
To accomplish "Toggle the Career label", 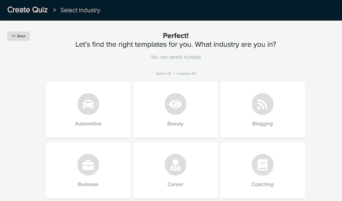I will coord(175,184).
